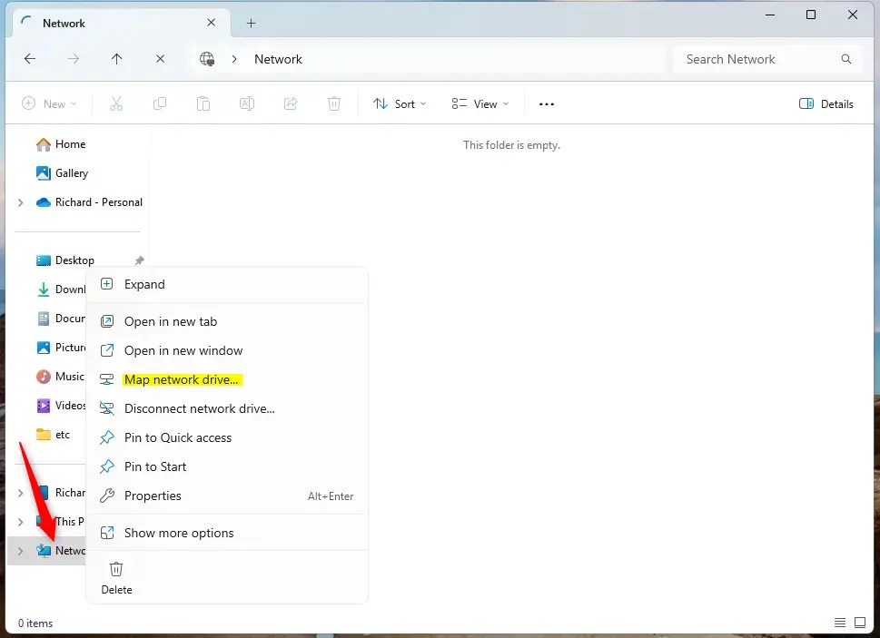880x638 pixels.
Task: Choose Open in new window
Action: pos(227,350)
